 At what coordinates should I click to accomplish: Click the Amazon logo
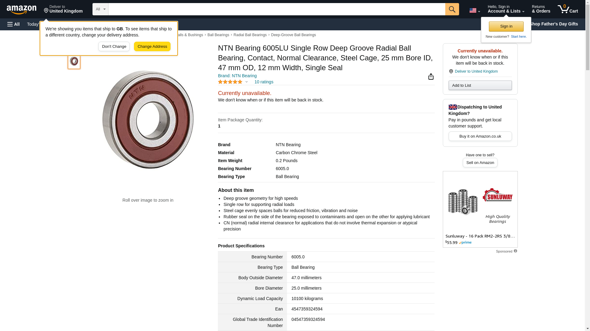point(22,10)
